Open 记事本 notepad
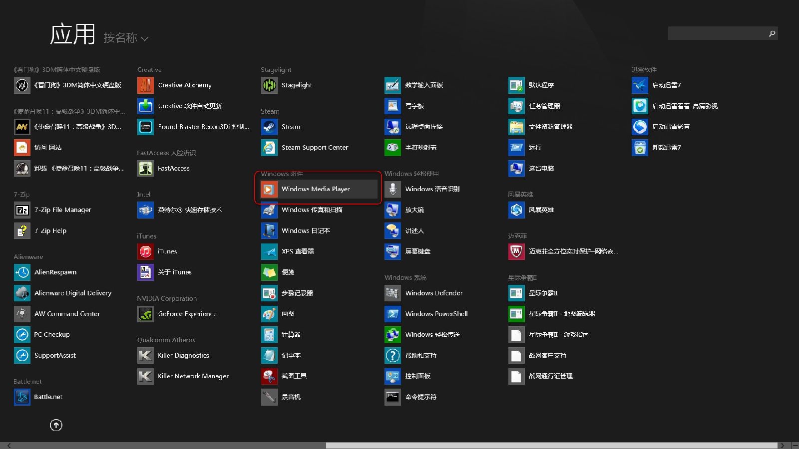The width and height of the screenshot is (799, 449). 281,356
